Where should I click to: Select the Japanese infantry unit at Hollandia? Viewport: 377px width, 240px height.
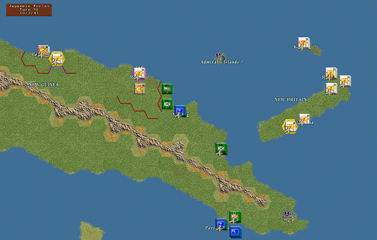click(x=44, y=51)
